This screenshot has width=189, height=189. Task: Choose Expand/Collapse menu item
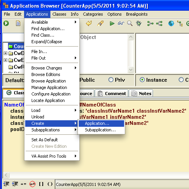point(52,42)
